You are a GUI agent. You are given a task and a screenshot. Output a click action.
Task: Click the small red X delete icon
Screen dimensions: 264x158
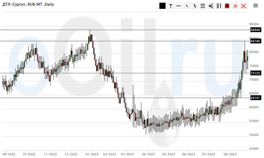coord(235,6)
